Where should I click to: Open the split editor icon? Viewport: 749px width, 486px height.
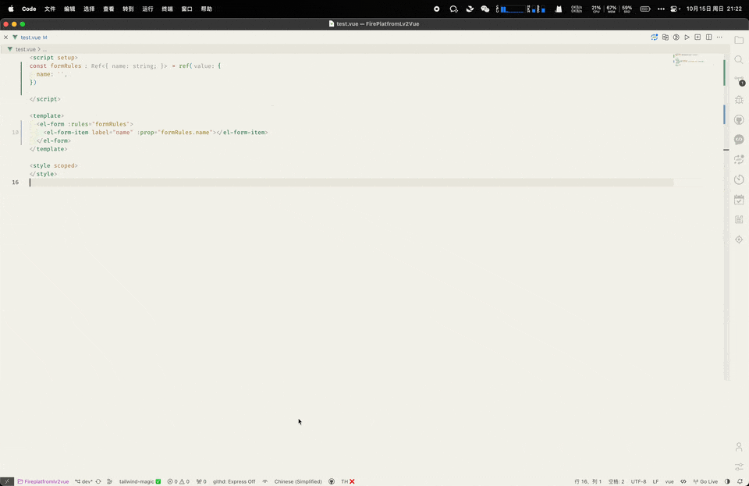(x=708, y=37)
